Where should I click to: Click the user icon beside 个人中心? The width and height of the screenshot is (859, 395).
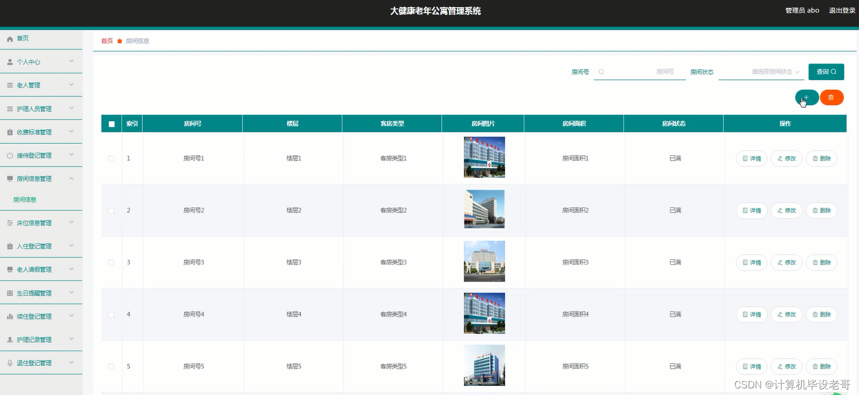[x=9, y=61]
